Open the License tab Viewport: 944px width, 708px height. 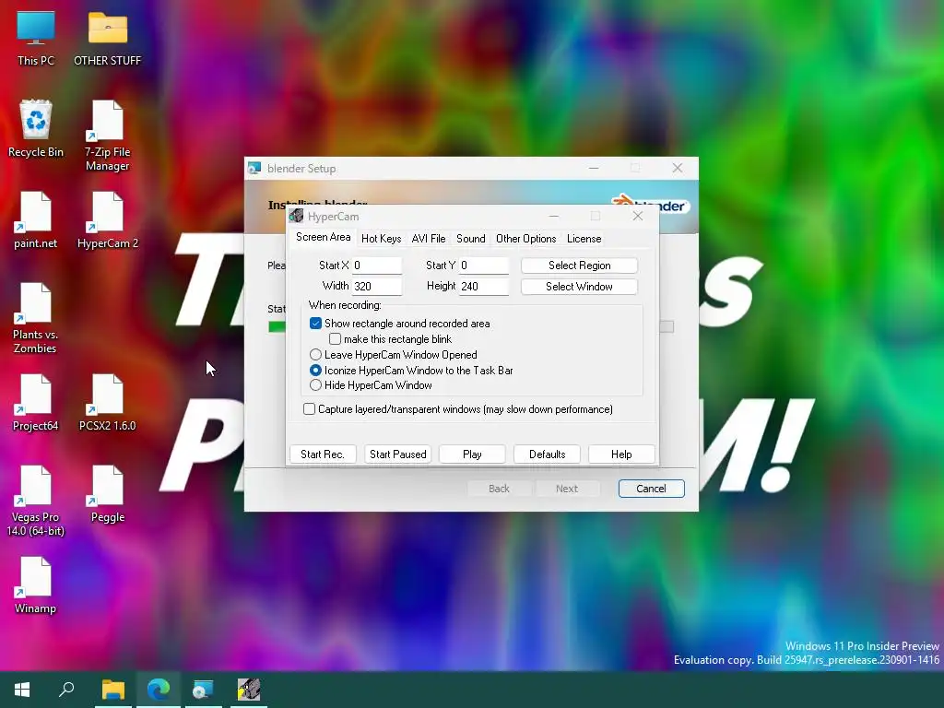click(x=584, y=239)
